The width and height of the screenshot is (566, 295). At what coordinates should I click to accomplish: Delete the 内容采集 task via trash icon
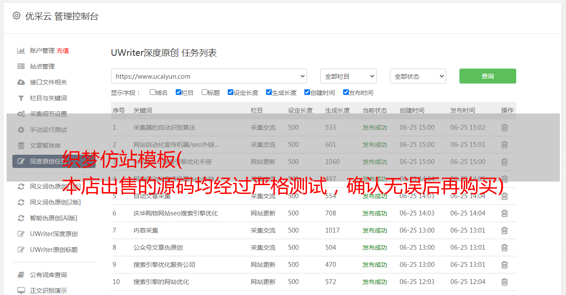coord(505,230)
